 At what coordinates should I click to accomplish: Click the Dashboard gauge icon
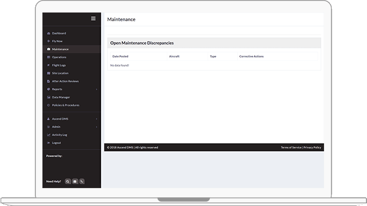tap(48, 34)
